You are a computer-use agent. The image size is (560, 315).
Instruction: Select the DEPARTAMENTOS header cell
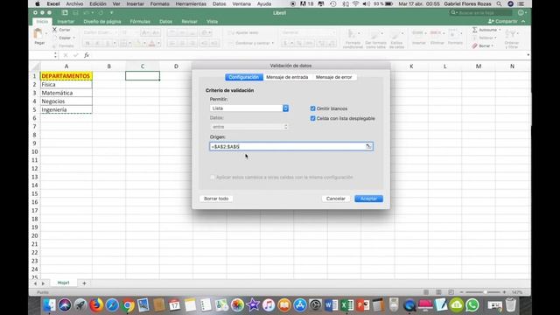tap(66, 76)
